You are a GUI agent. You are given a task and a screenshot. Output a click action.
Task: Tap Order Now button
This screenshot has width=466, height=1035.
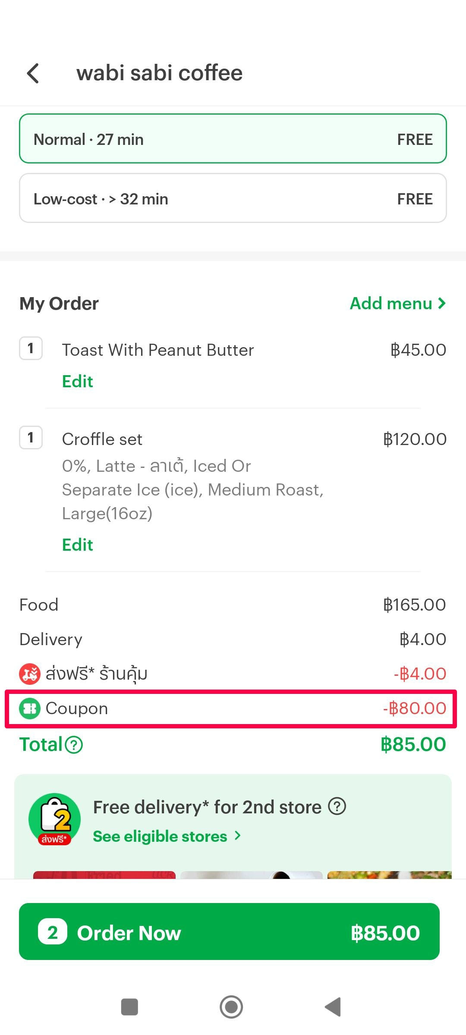tap(229, 931)
